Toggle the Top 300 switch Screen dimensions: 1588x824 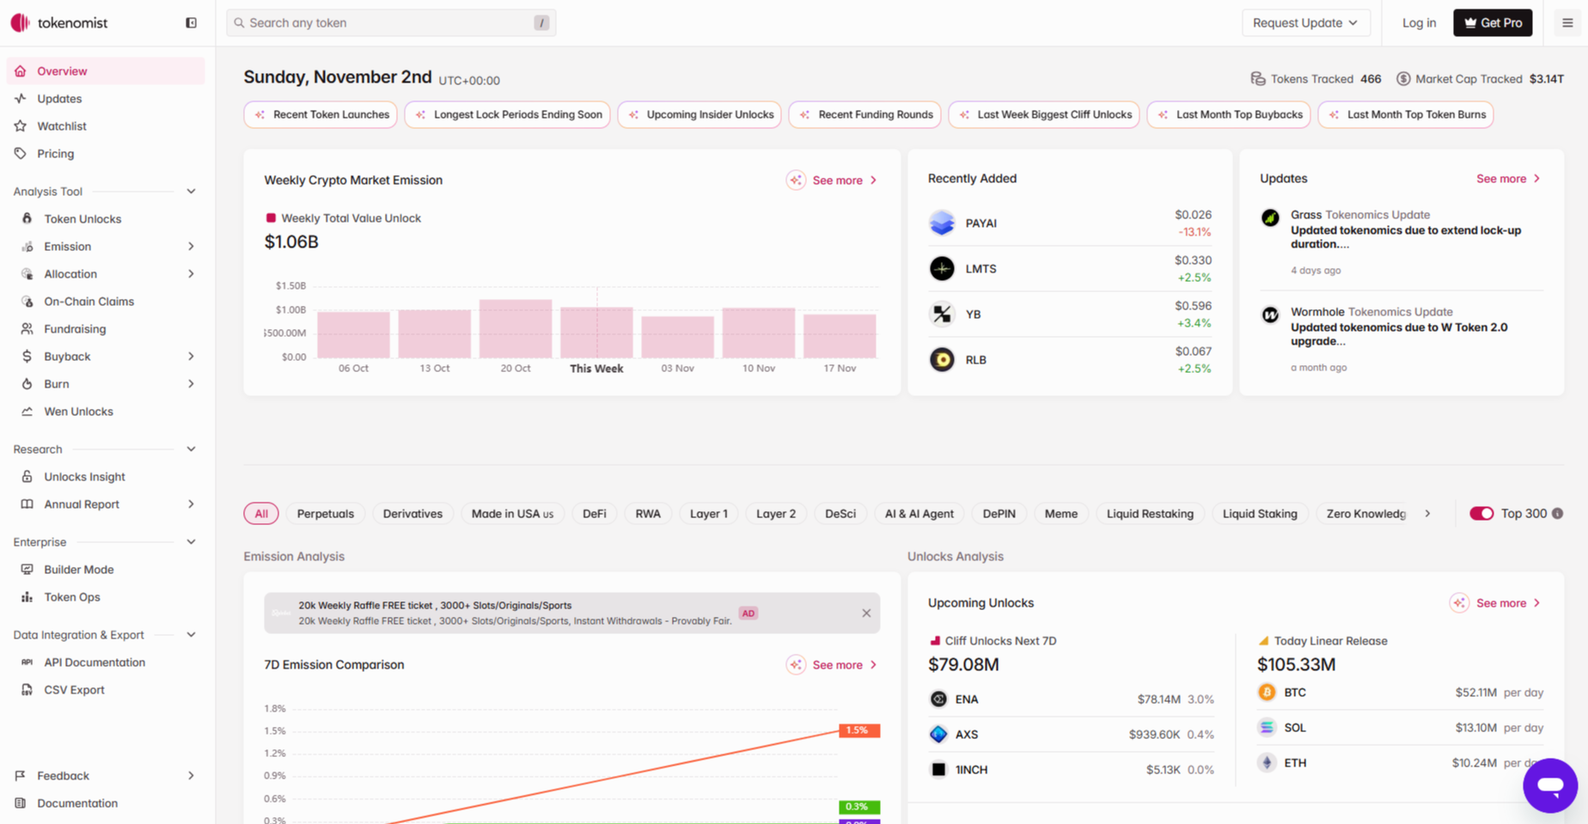point(1481,514)
